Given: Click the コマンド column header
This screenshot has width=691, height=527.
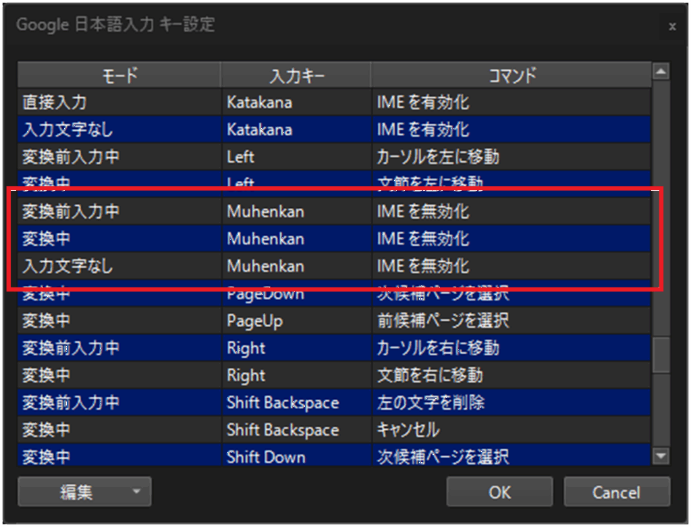Looking at the screenshot, I should pos(512,75).
